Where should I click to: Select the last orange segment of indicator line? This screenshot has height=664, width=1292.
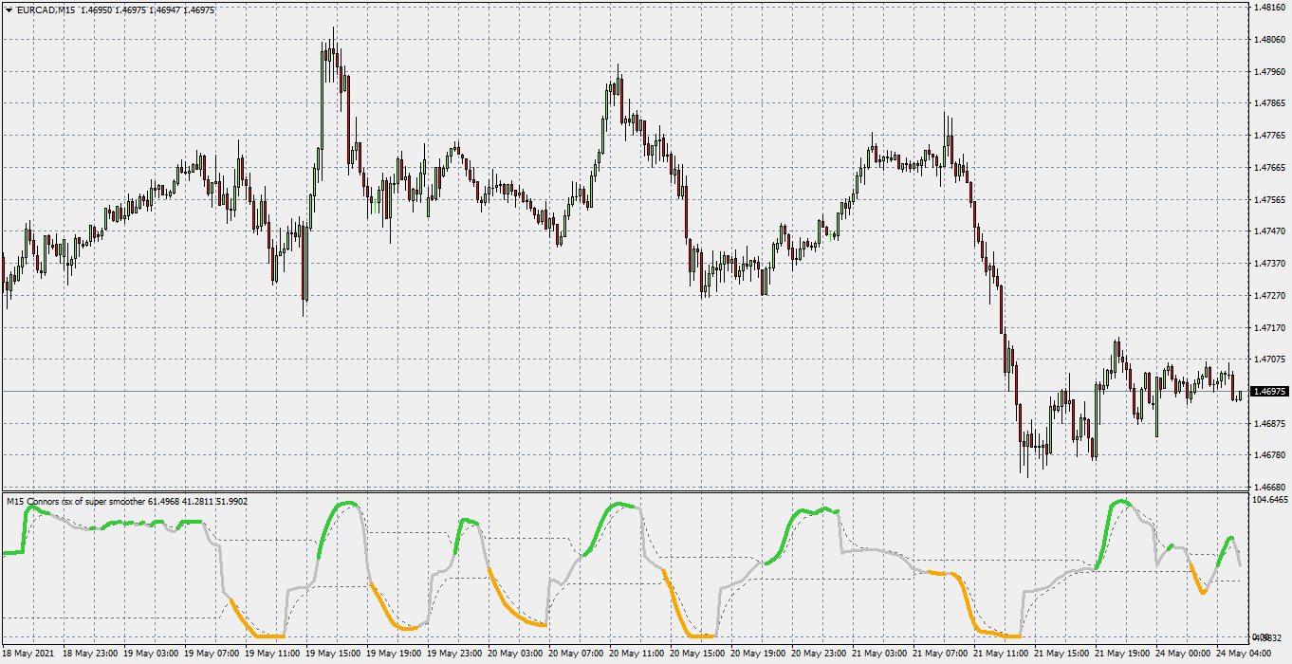click(x=1198, y=578)
